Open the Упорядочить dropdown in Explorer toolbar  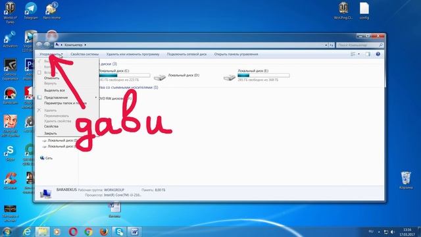[x=51, y=54]
